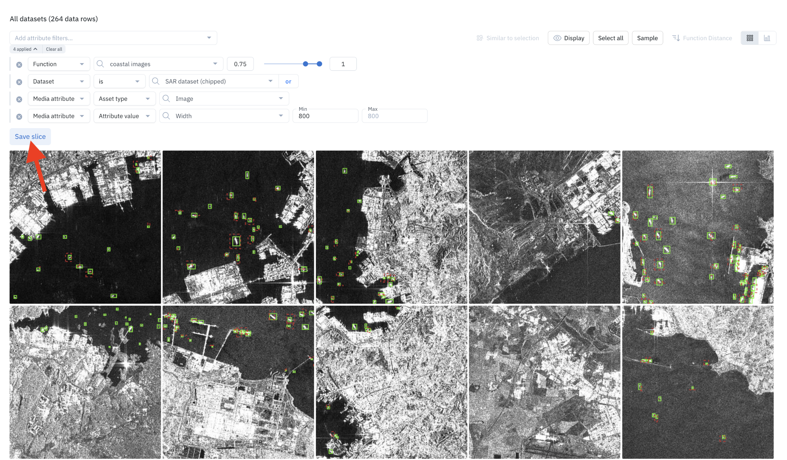Open the first SAR image thumbnail
The height and width of the screenshot is (460, 787).
click(85, 227)
